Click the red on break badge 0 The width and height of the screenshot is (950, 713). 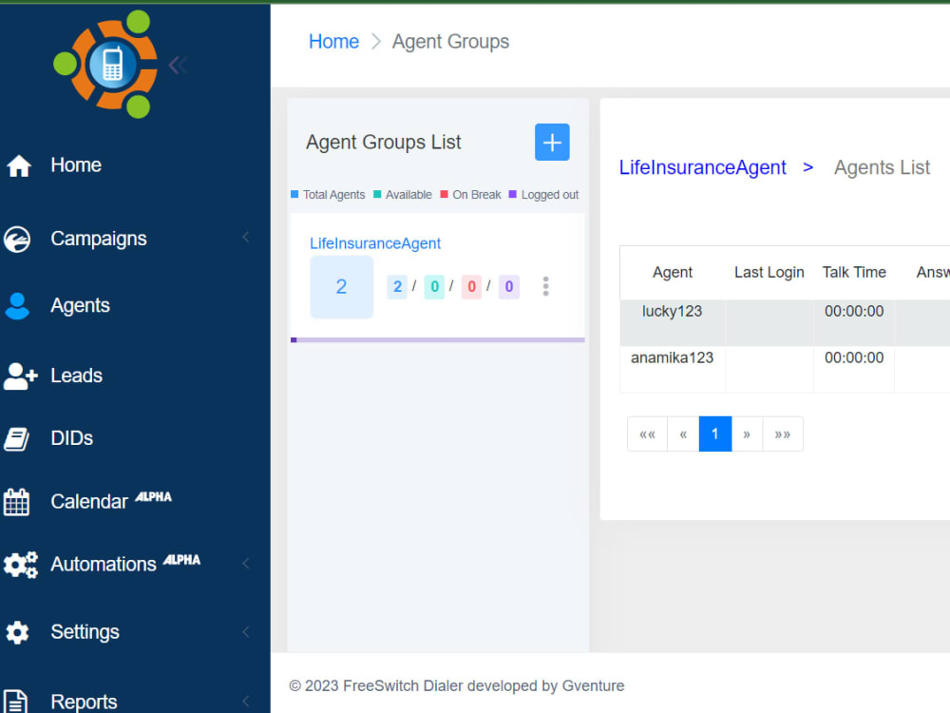pyautogui.click(x=471, y=286)
